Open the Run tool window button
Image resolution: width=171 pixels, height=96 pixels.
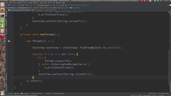[10, 93]
